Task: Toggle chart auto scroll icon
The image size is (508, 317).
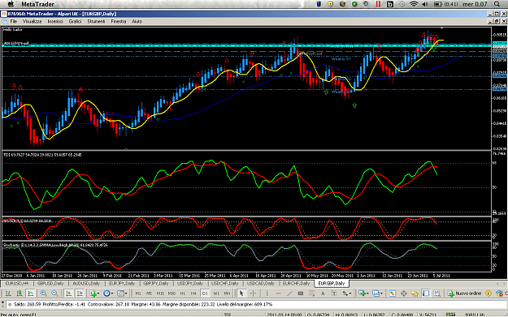Action: click(x=68, y=293)
